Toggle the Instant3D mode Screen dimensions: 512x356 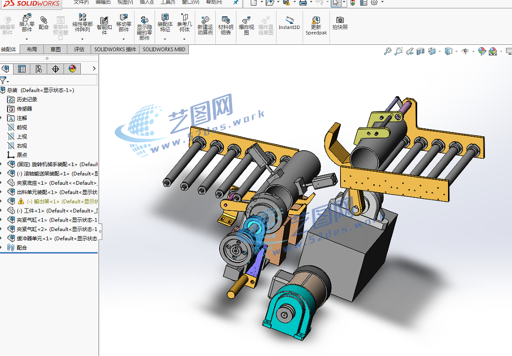pyautogui.click(x=289, y=23)
